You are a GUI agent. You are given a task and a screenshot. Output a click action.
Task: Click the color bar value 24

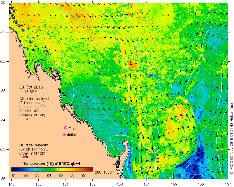[49, 175]
